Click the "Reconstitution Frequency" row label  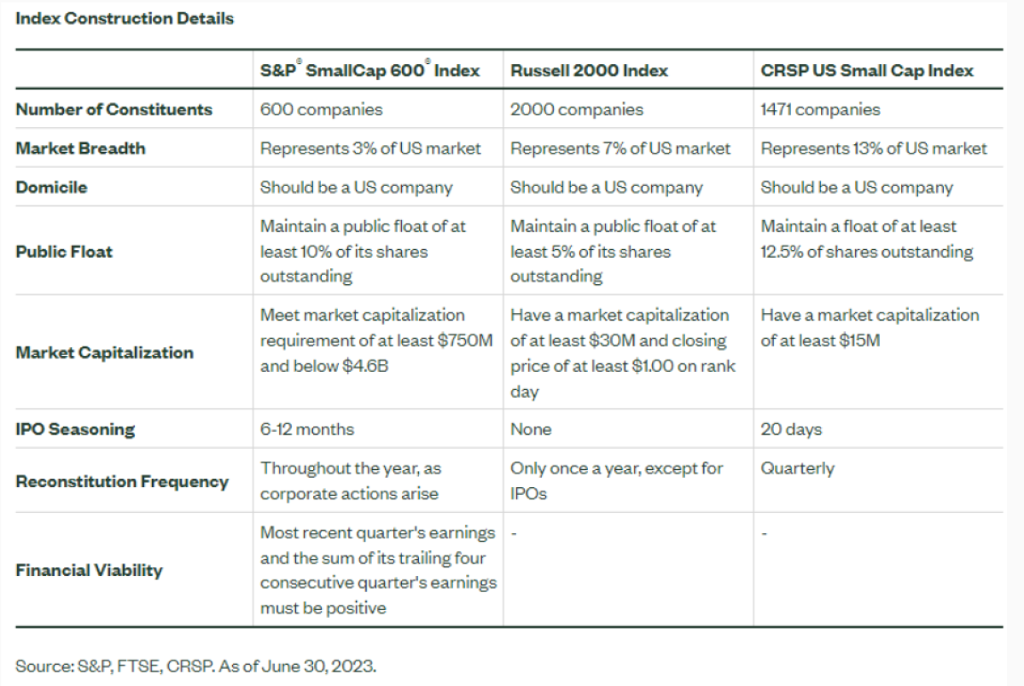click(x=122, y=481)
